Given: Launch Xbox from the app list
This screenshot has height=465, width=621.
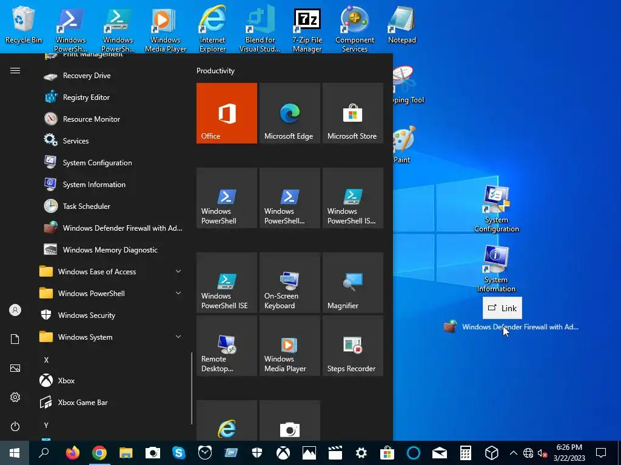Looking at the screenshot, I should 111,380.
